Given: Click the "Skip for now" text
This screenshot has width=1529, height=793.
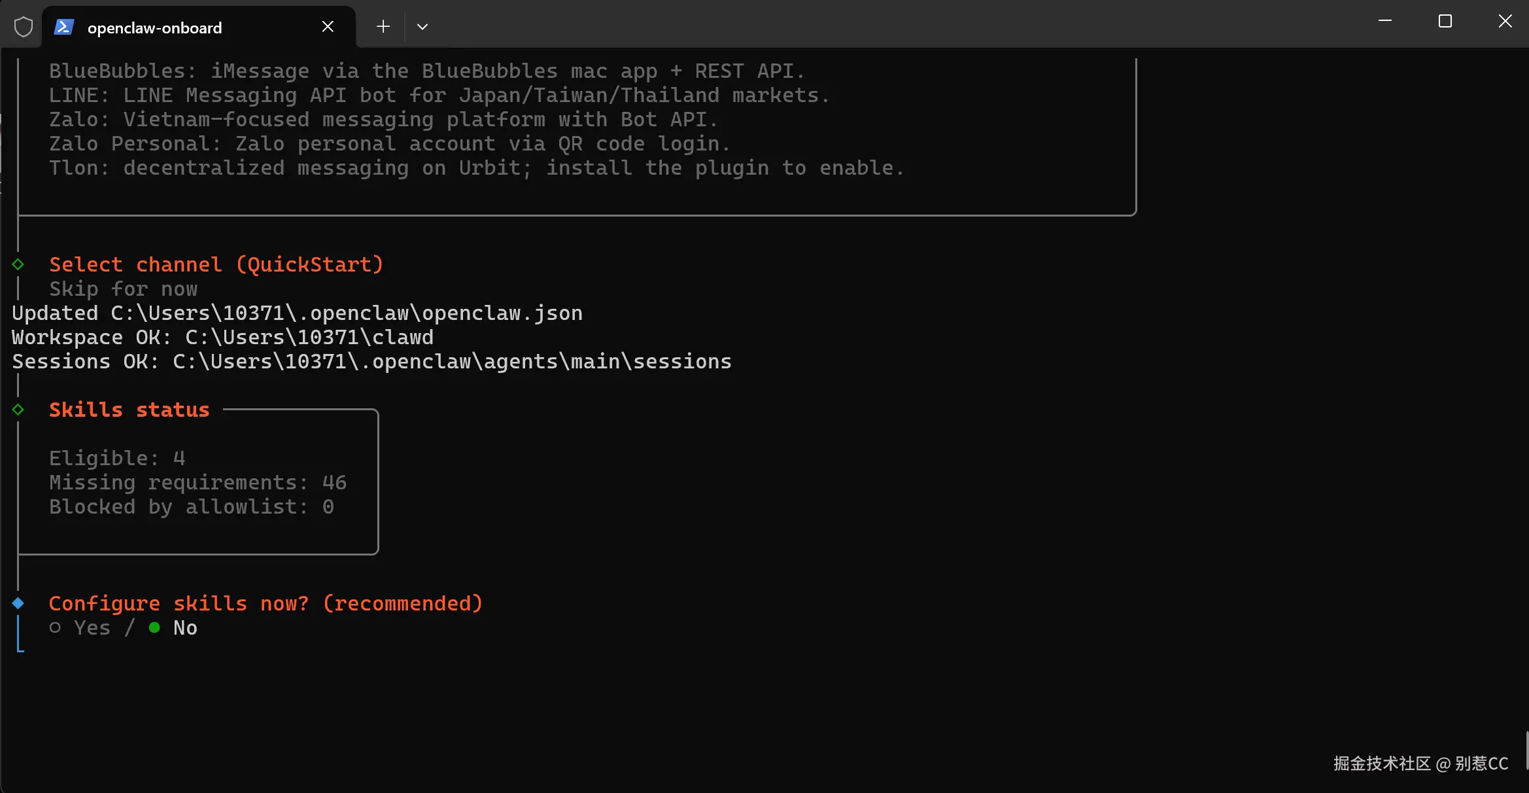Looking at the screenshot, I should 123,289.
